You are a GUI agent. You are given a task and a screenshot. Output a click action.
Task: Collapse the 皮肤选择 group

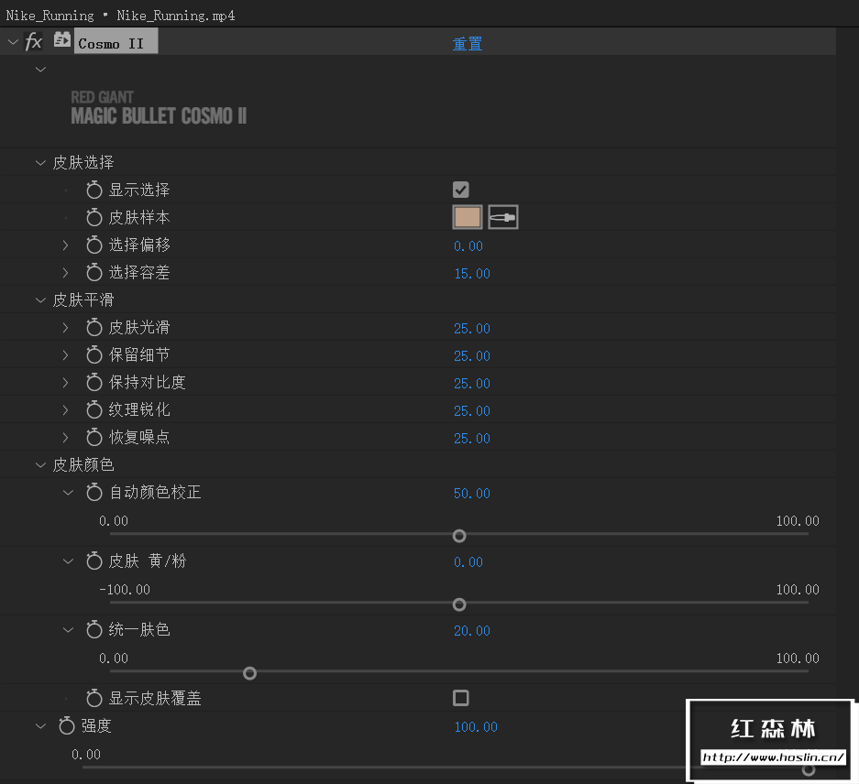(40, 163)
